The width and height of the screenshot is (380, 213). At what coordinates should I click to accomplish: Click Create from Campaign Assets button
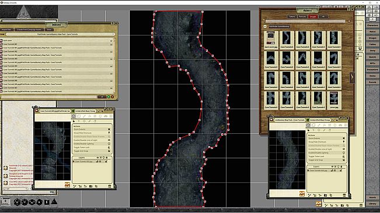(29, 30)
